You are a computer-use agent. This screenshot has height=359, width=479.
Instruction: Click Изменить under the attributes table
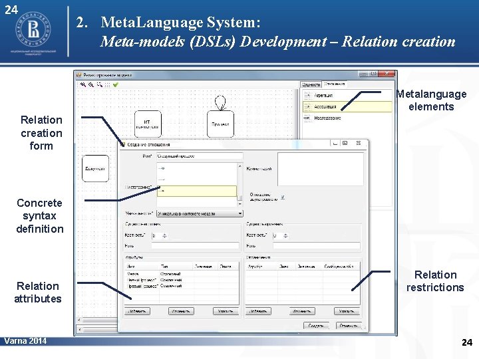click(181, 311)
